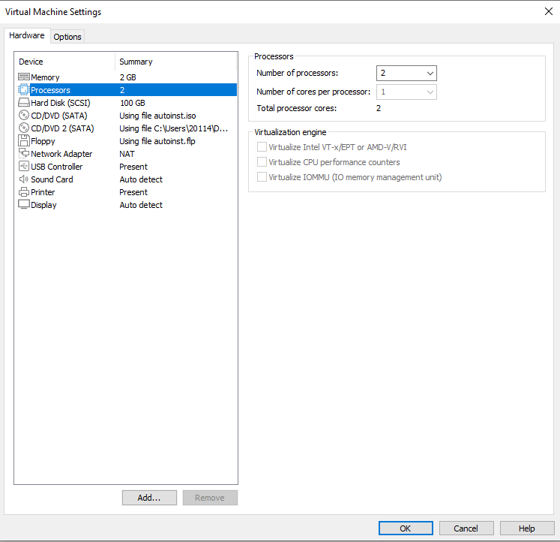Select the Hard Disk (SCSI) label

[x=61, y=103]
